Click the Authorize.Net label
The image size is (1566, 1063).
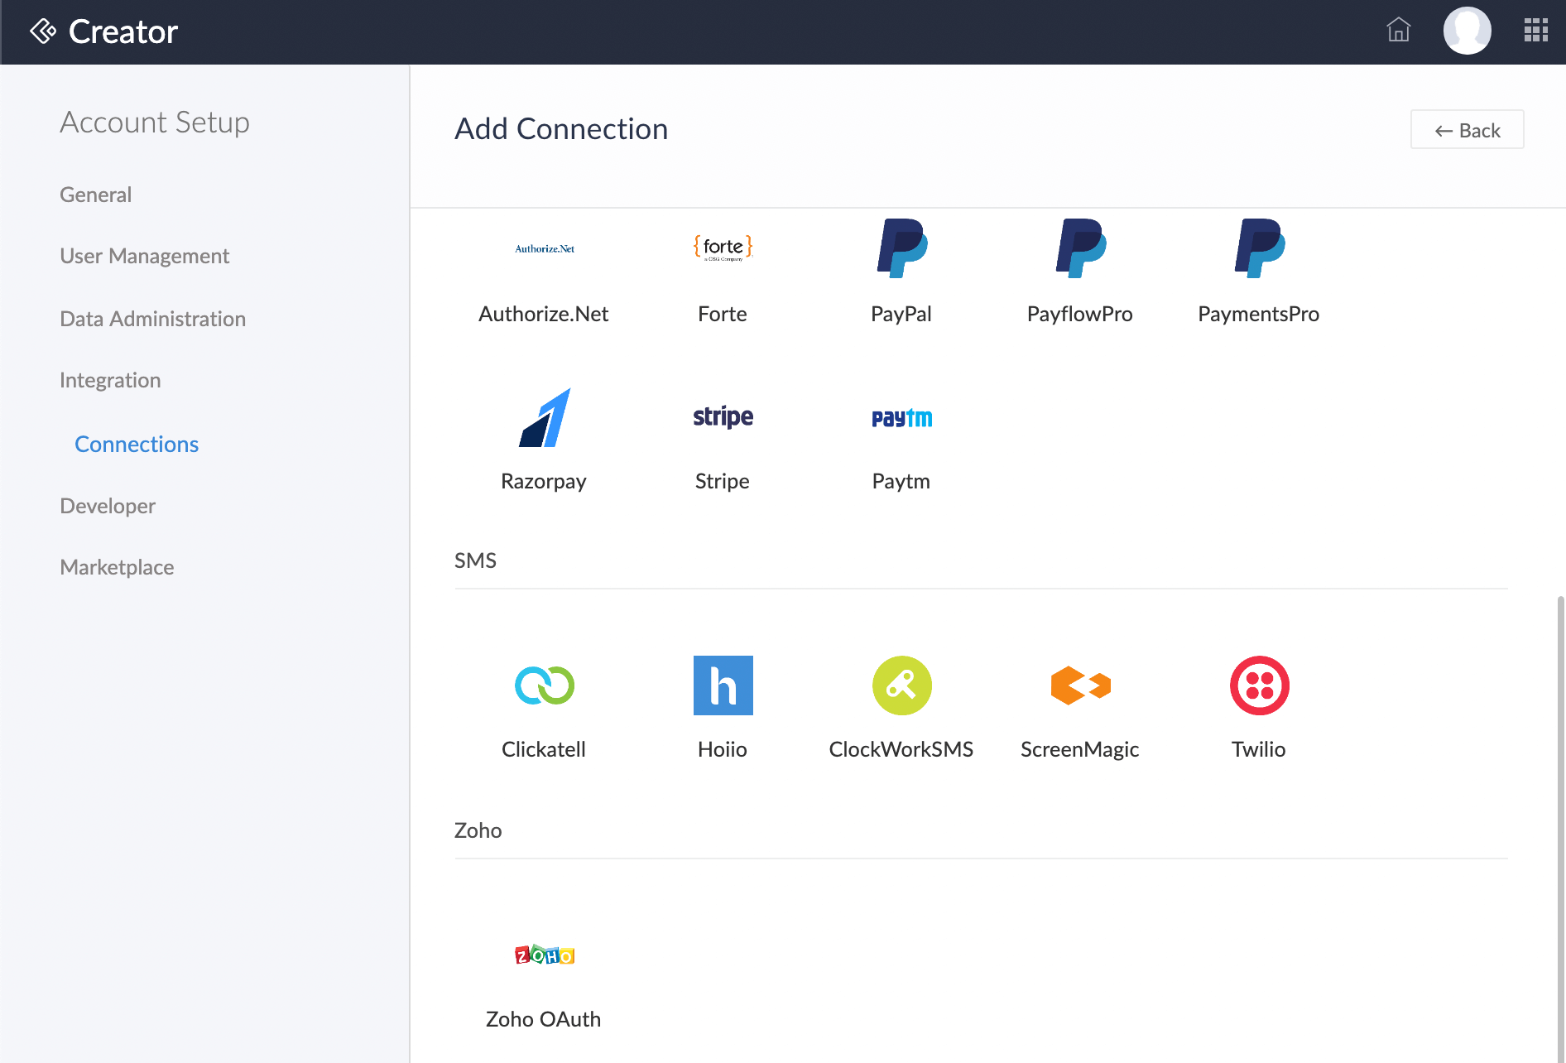click(544, 314)
